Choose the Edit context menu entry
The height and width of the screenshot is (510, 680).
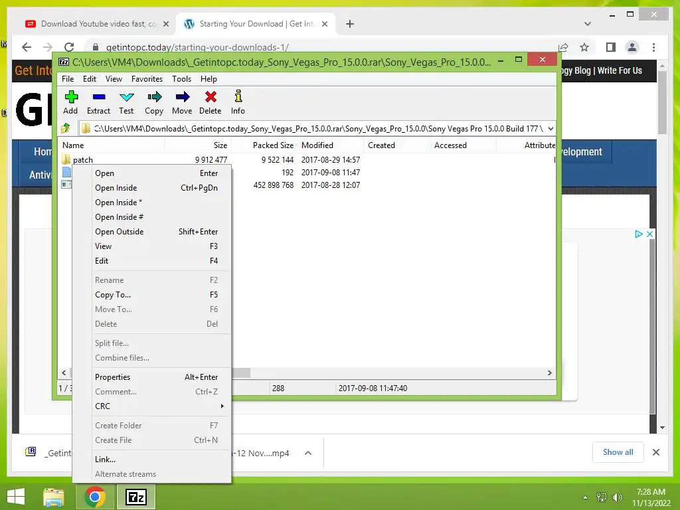(152, 260)
